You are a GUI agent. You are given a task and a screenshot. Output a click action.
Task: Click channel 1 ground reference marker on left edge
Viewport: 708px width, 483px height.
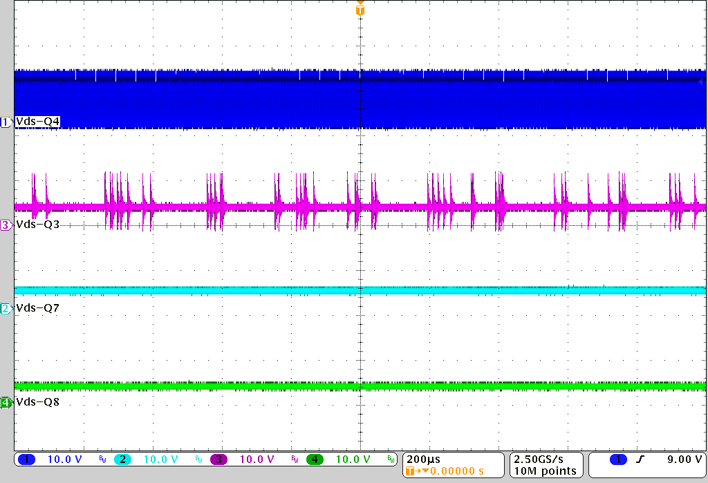[5, 122]
